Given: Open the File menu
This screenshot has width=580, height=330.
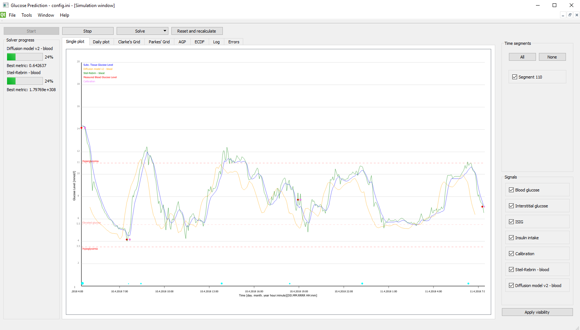Looking at the screenshot, I should tap(12, 15).
